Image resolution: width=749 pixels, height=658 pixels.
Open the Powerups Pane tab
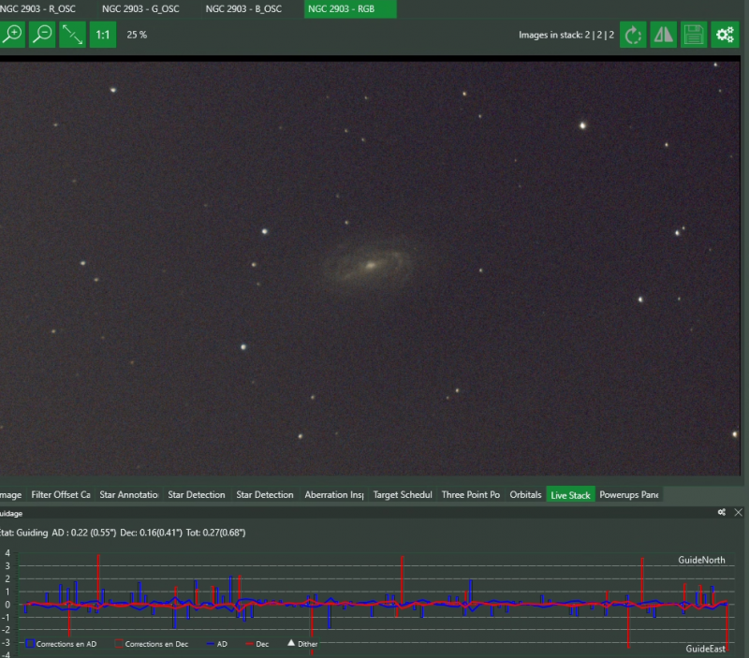click(629, 495)
